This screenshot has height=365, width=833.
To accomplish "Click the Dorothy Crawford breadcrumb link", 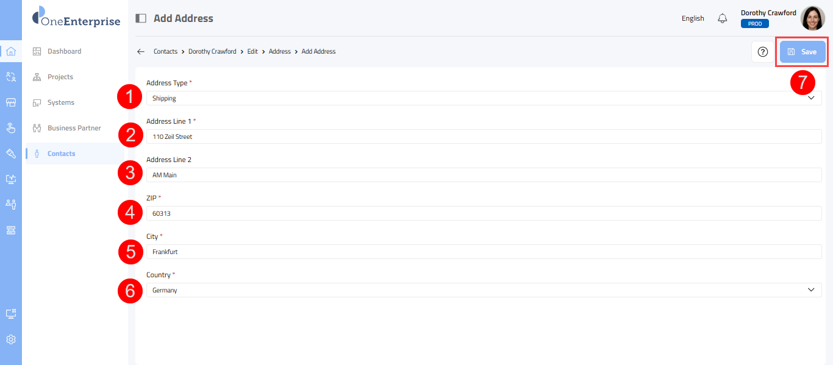I will (x=212, y=52).
